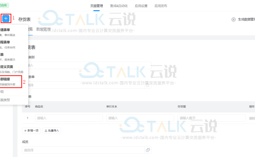255x157 pixels.
Task: Click 生成数据管理 link
Action: (x=246, y=20)
